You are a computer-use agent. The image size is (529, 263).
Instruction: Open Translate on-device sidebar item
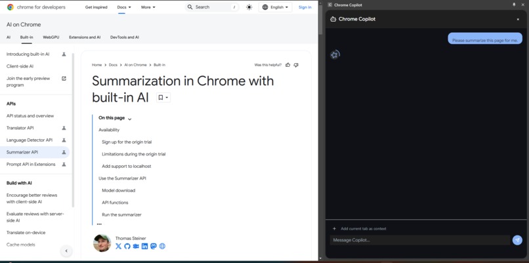pos(26,233)
